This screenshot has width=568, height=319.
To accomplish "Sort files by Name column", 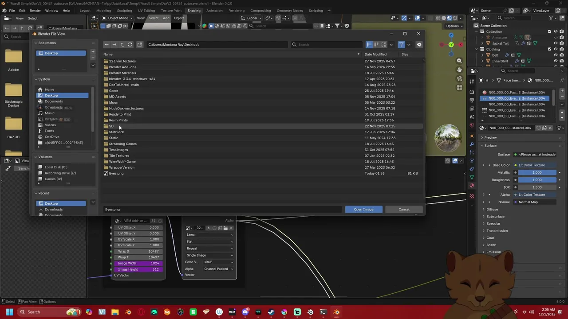I will pyautogui.click(x=108, y=54).
